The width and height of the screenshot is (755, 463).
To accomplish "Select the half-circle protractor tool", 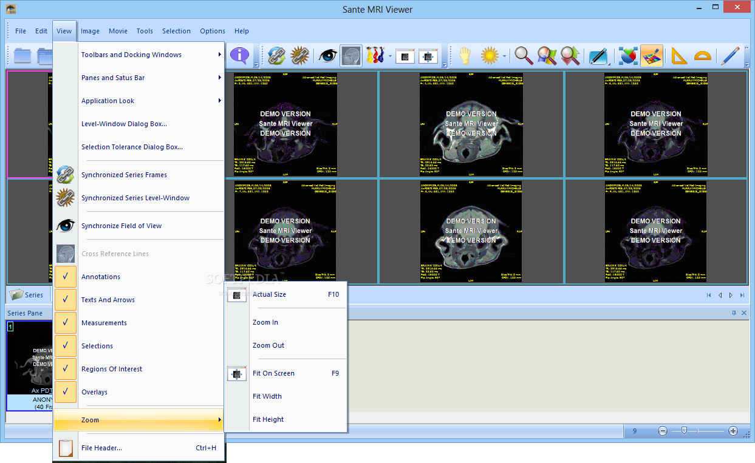I will (702, 56).
